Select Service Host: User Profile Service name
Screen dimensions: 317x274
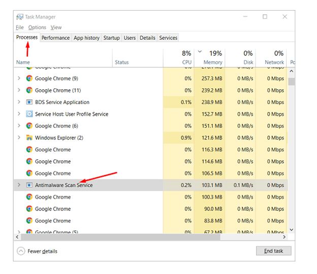[x=72, y=114]
